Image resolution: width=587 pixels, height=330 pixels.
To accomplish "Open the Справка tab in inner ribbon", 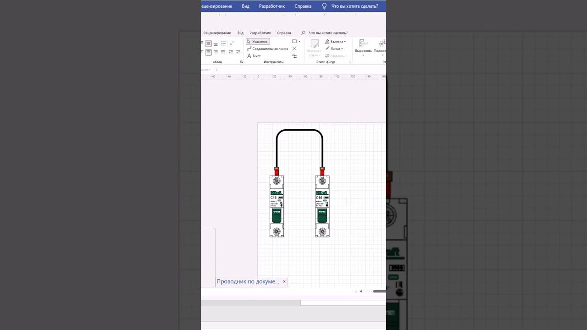I will tap(284, 33).
